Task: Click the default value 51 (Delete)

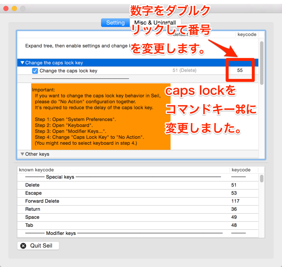Action: tap(184, 70)
